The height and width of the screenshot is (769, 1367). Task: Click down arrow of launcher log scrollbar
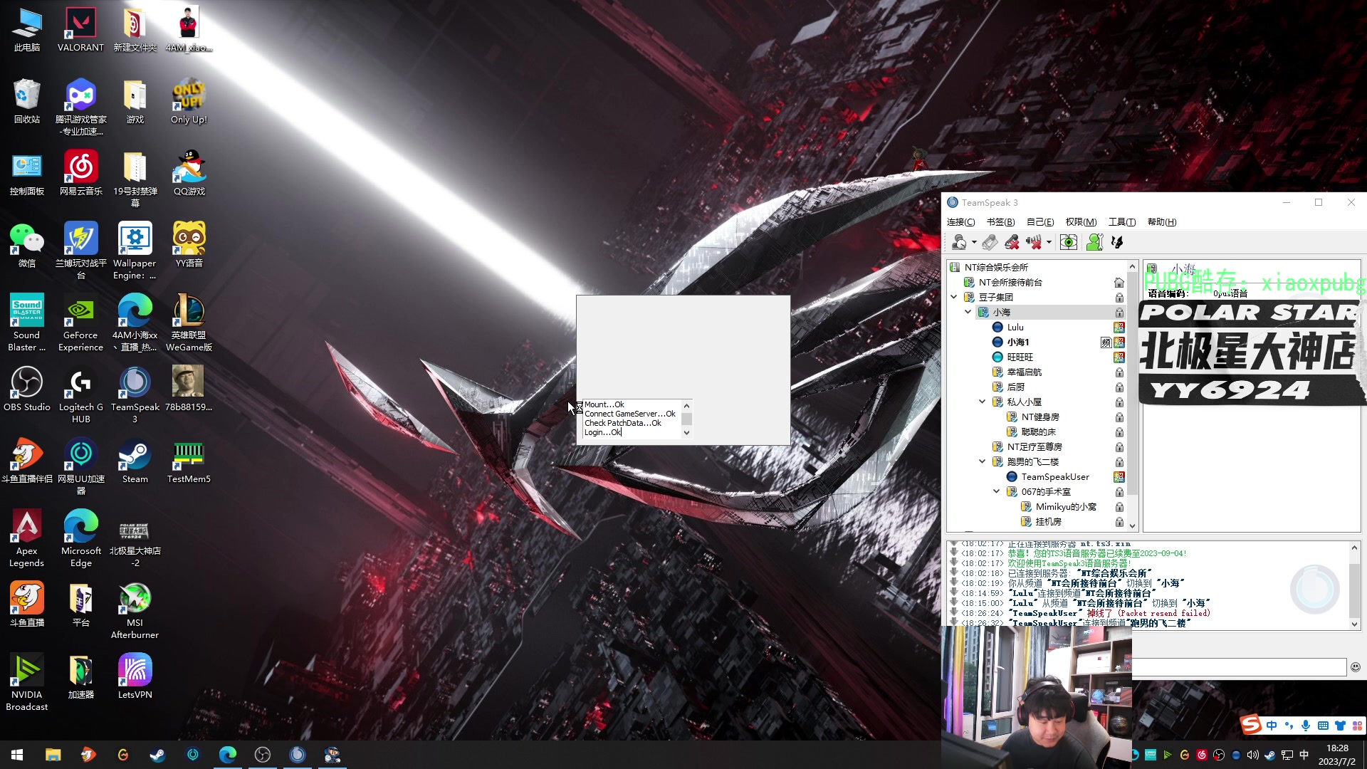(686, 432)
